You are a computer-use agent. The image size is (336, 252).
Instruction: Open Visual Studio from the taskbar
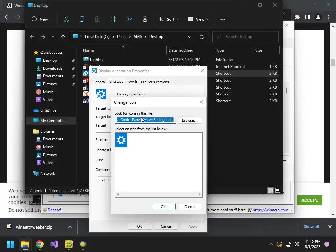(54, 244)
